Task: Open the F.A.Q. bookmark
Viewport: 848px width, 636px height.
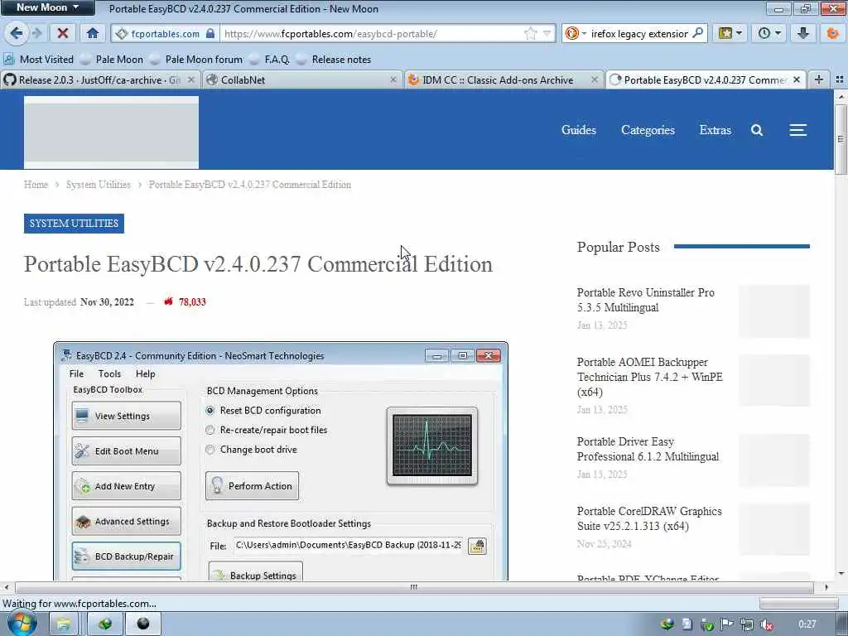Action: coord(269,60)
